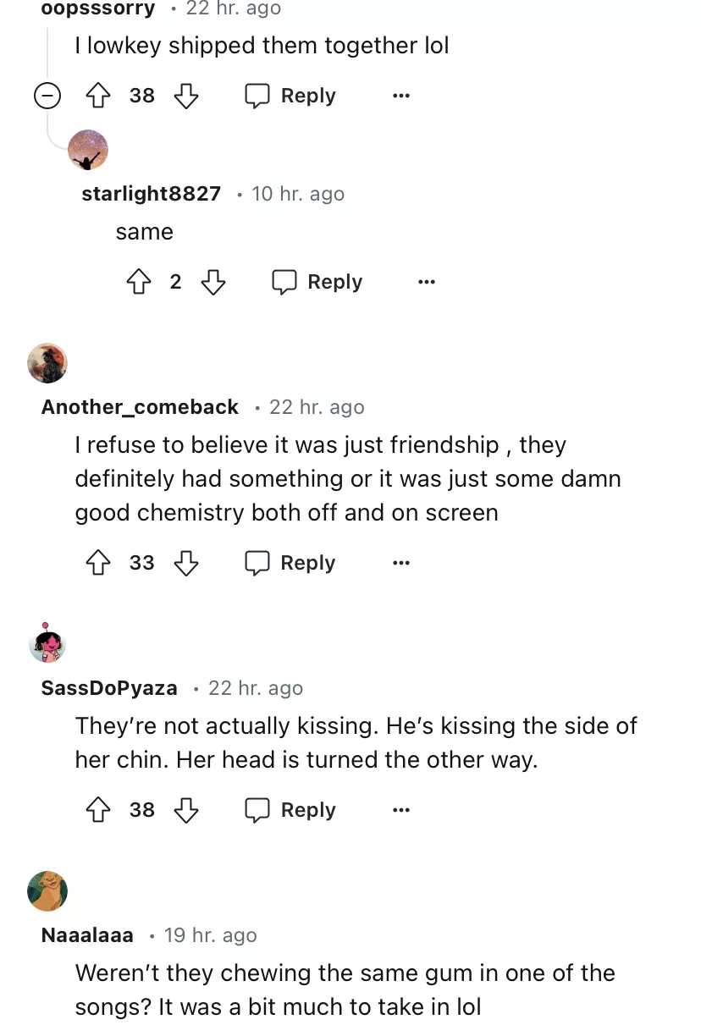Open SassDoPyaza username link
Viewport: 701px width, 1025px height.
(x=109, y=688)
